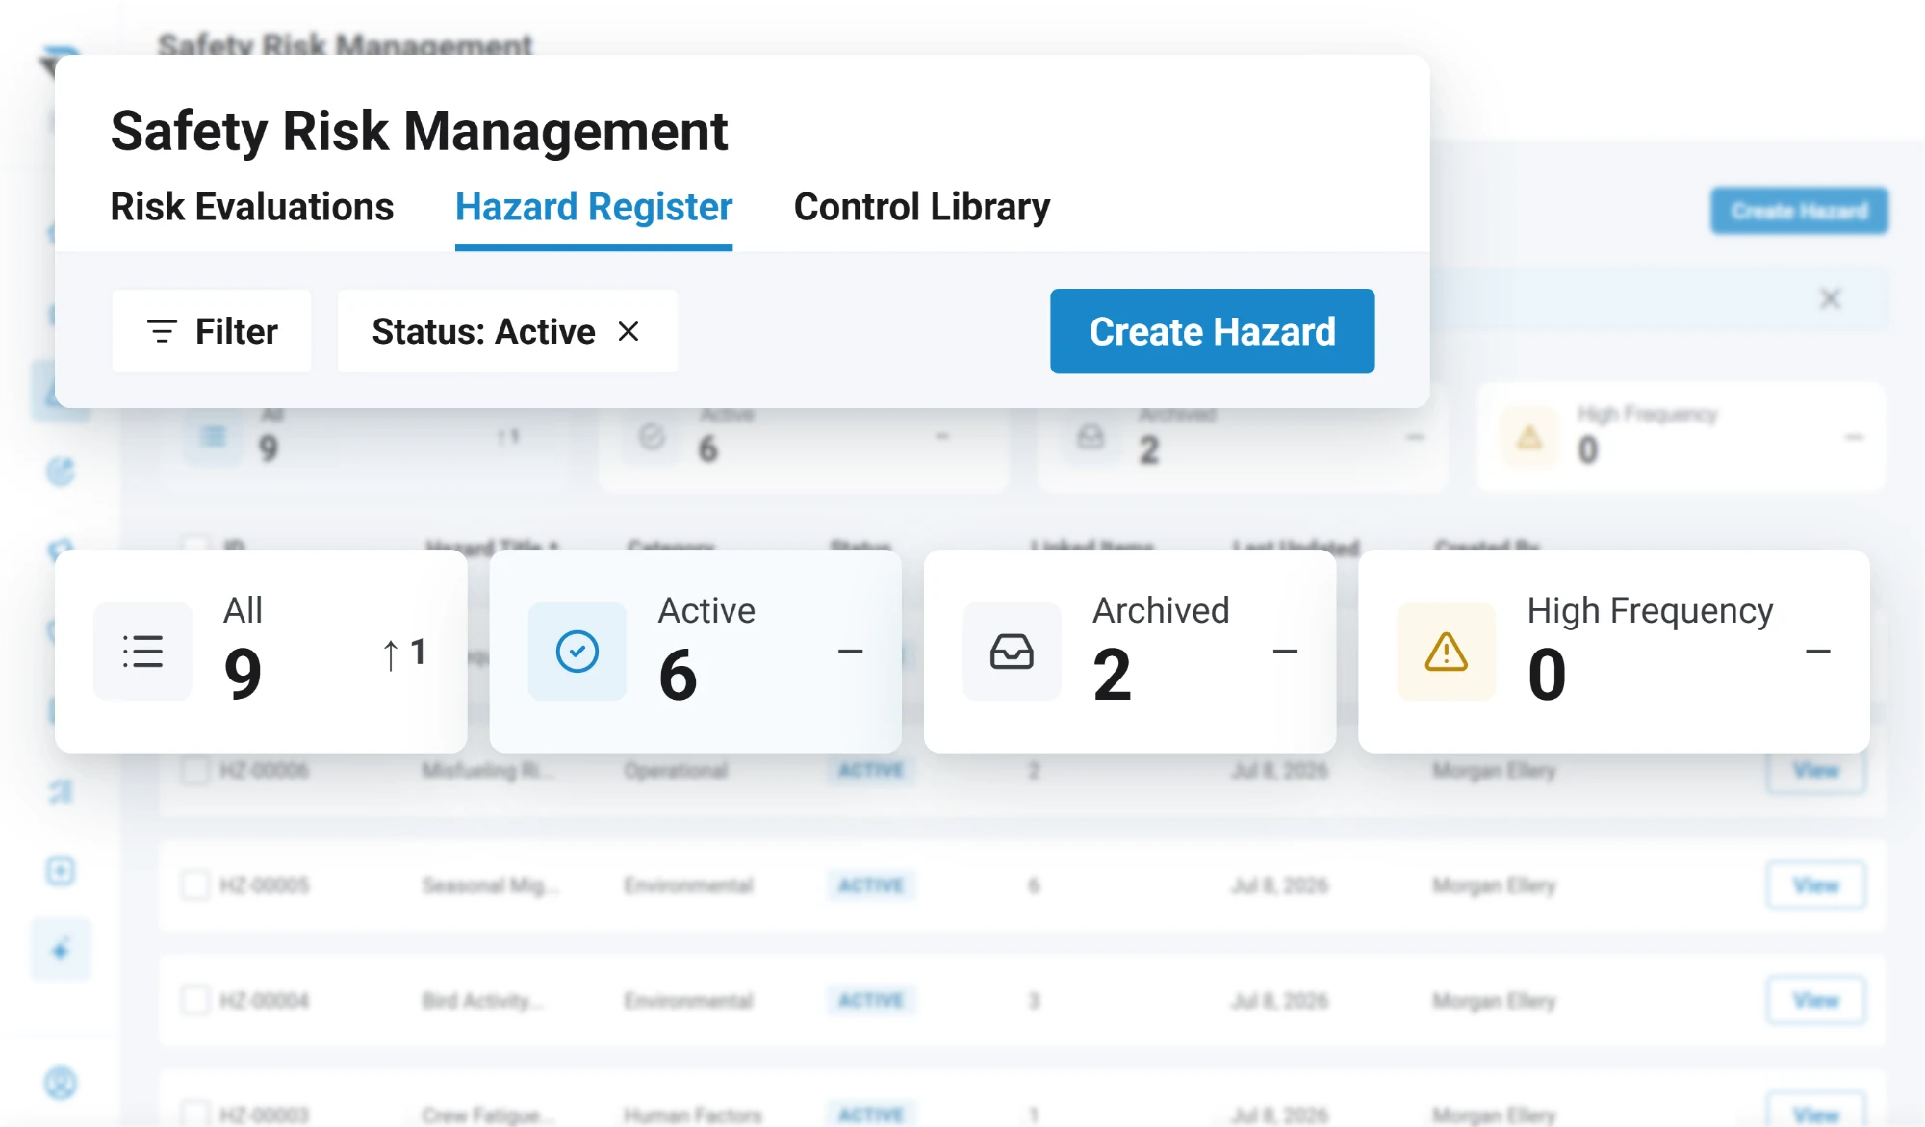Tick the checkbox for HZ-00006

(x=195, y=770)
